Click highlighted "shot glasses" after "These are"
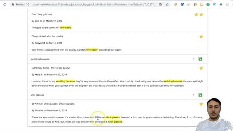The height and width of the screenshot is (131, 233). 113,117
